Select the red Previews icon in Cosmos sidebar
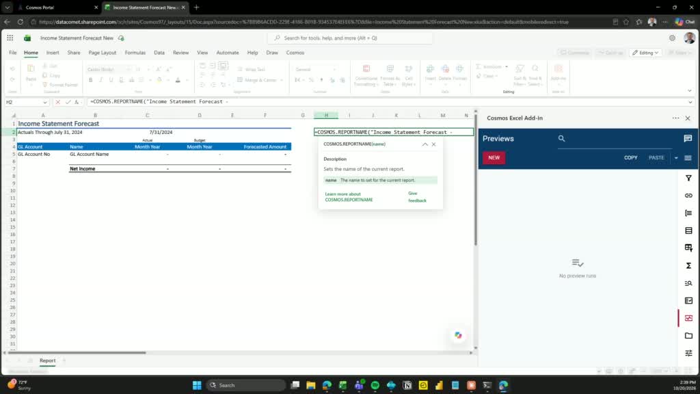Image resolution: width=700 pixels, height=394 pixels. click(x=688, y=318)
